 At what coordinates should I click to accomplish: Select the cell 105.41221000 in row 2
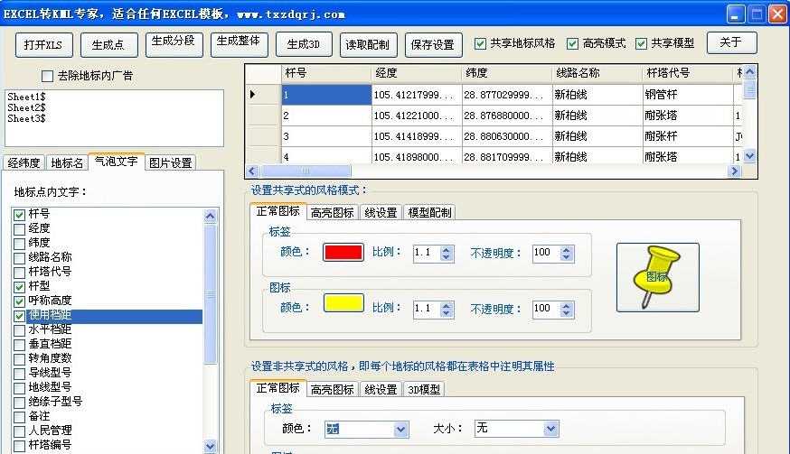[417, 116]
